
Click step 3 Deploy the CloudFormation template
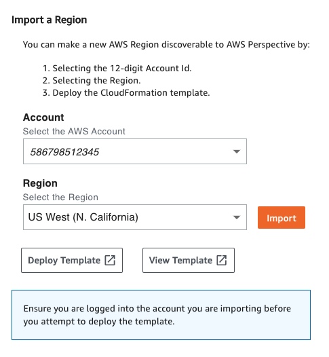pos(126,93)
